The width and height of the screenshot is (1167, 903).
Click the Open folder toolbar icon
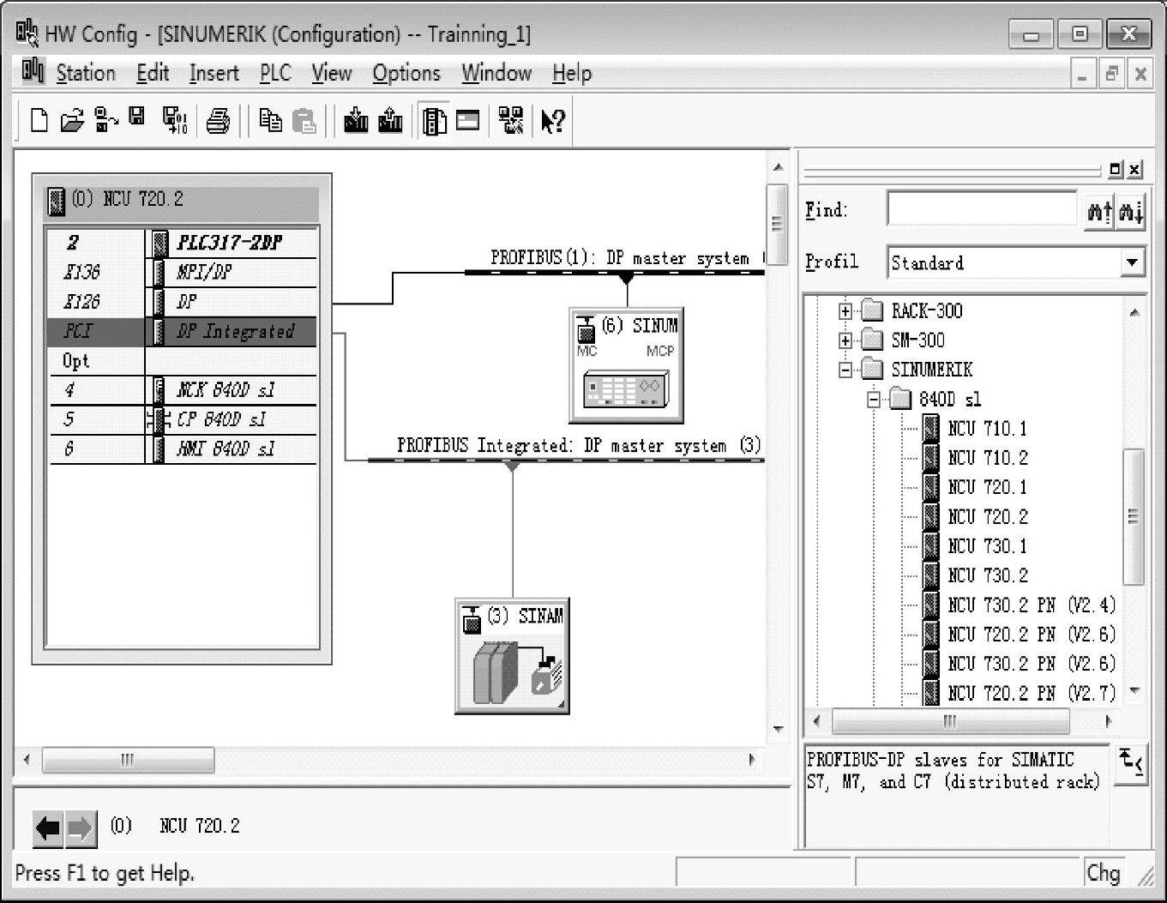pos(72,121)
